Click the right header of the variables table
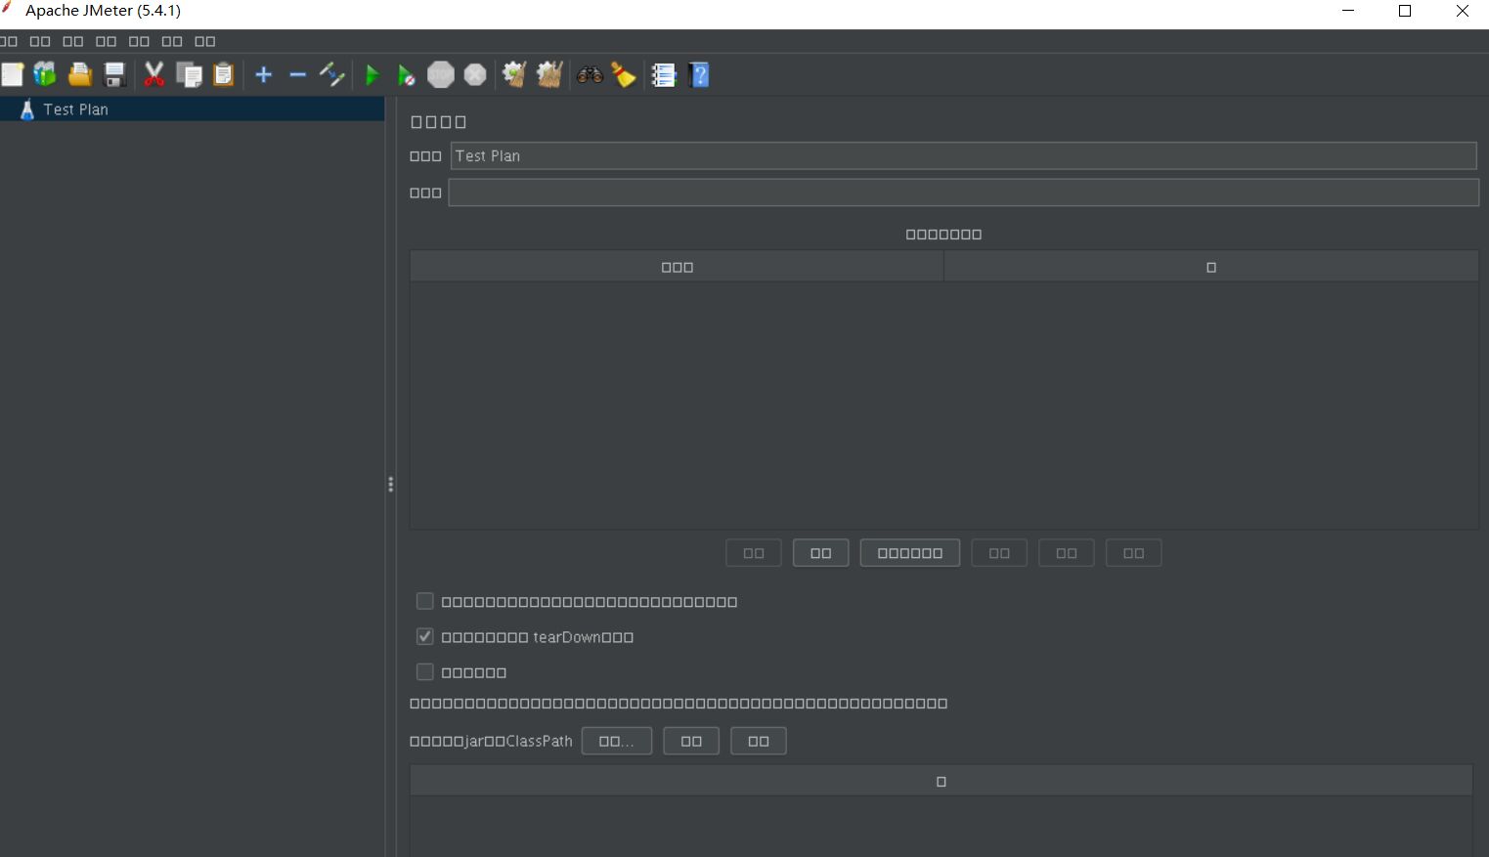The height and width of the screenshot is (857, 1489). point(1211,267)
